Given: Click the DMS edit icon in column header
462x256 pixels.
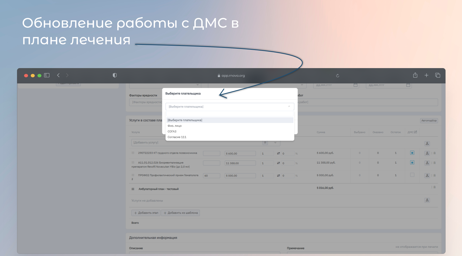Looking at the screenshot, I should [416, 132].
